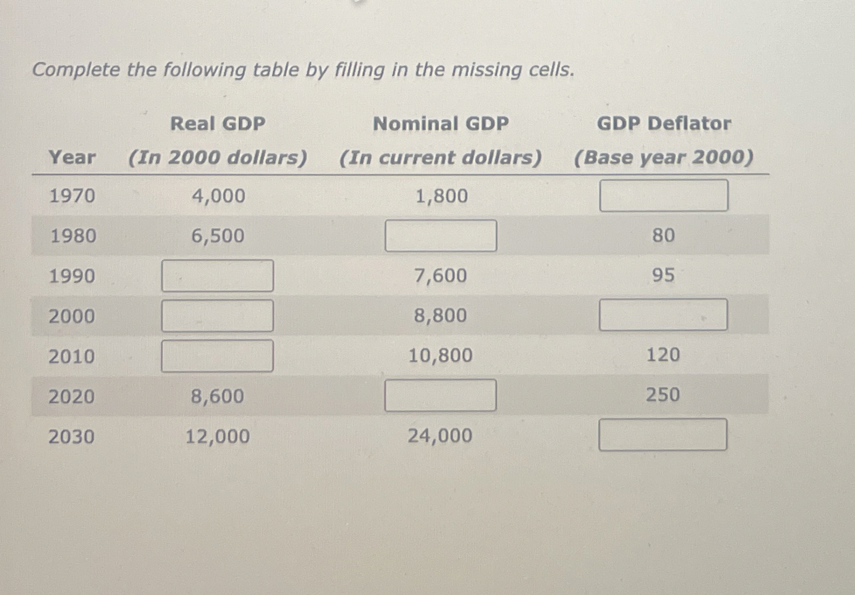Image resolution: width=855 pixels, height=595 pixels.
Task: Click the Real GDP column header
Action: [217, 124]
